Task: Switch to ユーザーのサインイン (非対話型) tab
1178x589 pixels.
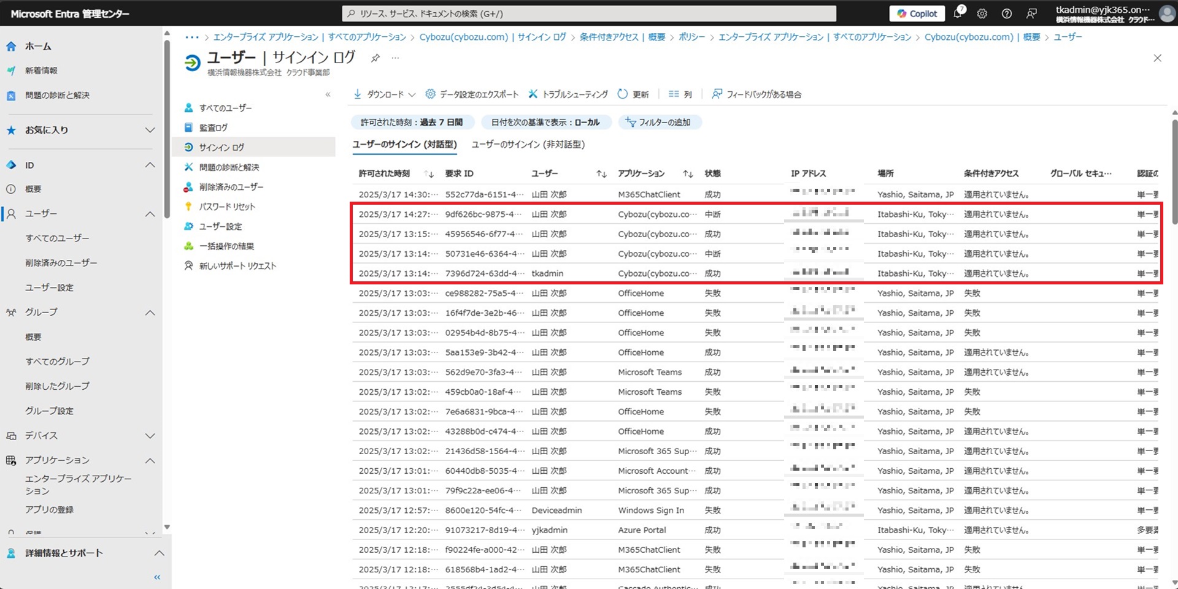Action: [x=528, y=145]
